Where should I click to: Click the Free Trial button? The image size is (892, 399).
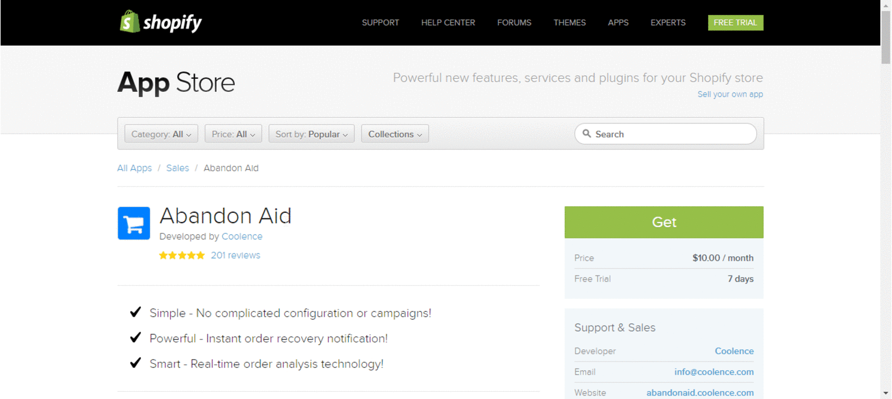735,23
